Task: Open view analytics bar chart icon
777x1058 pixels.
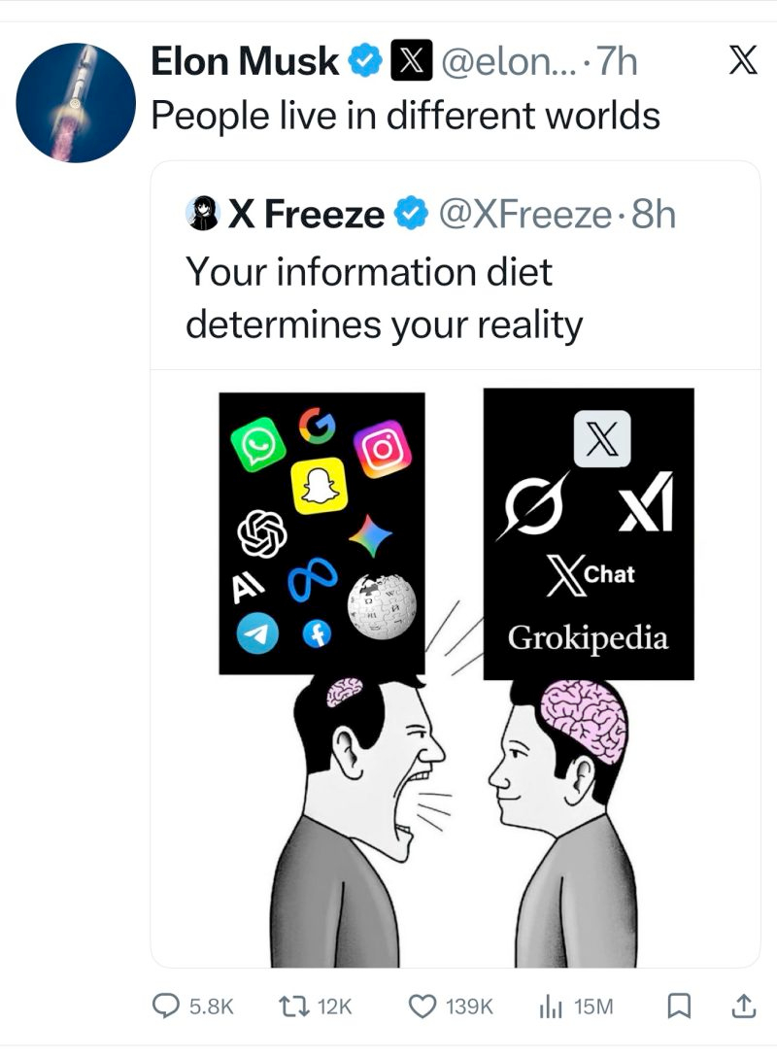Action: tap(551, 1007)
